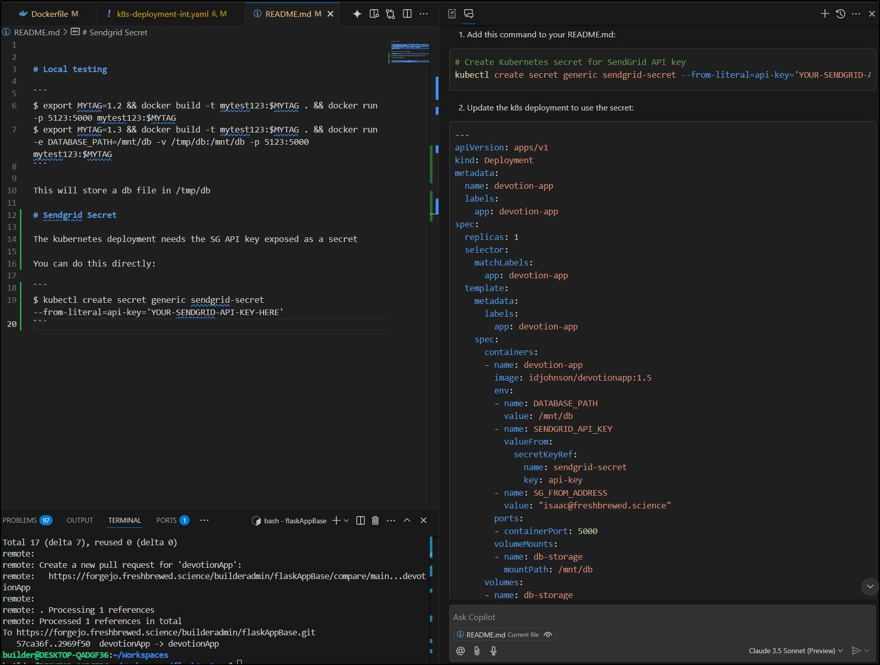The width and height of the screenshot is (880, 665).
Task: Click the image idjohnson/devotionapp:1.5 line
Action: (x=573, y=378)
